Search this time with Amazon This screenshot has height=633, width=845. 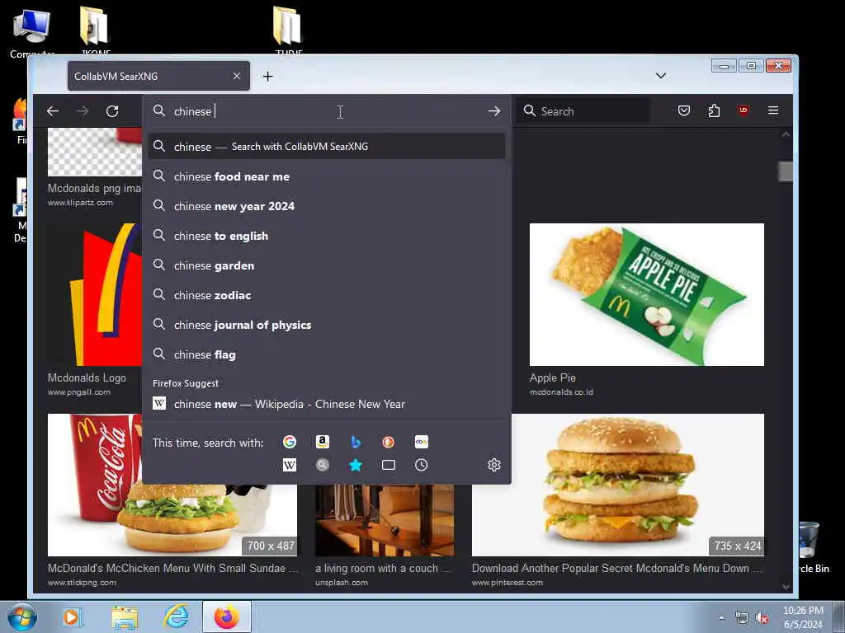[323, 442]
